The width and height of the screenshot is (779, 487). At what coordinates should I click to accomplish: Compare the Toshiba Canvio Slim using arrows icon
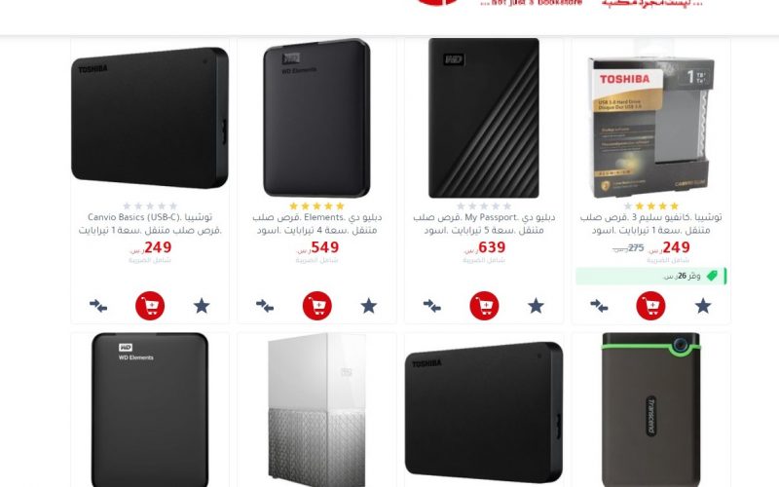pos(599,306)
